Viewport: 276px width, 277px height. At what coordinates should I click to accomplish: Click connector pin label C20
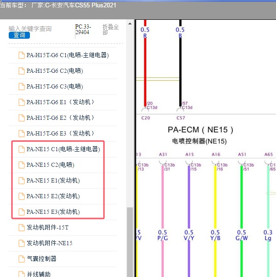(146, 118)
